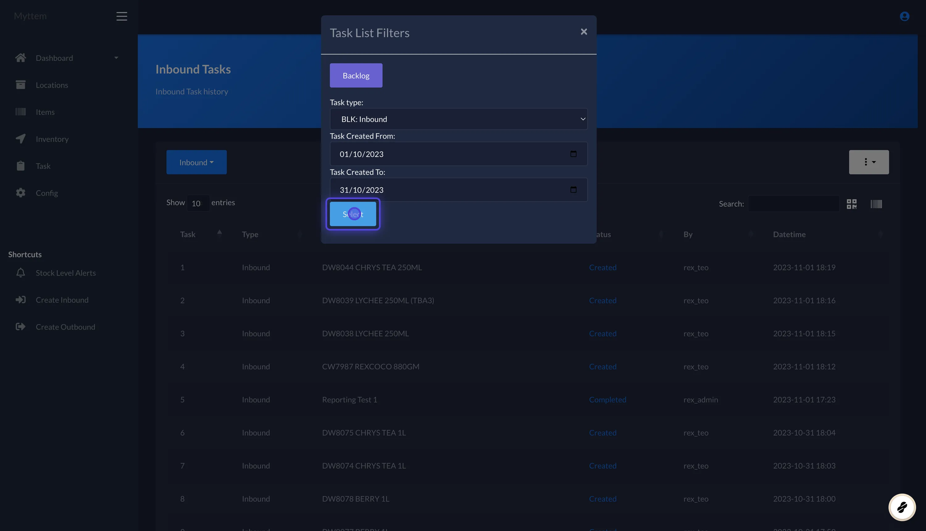Open the Inbound dropdown button
Screen dimensions: 926x531
click(x=196, y=162)
